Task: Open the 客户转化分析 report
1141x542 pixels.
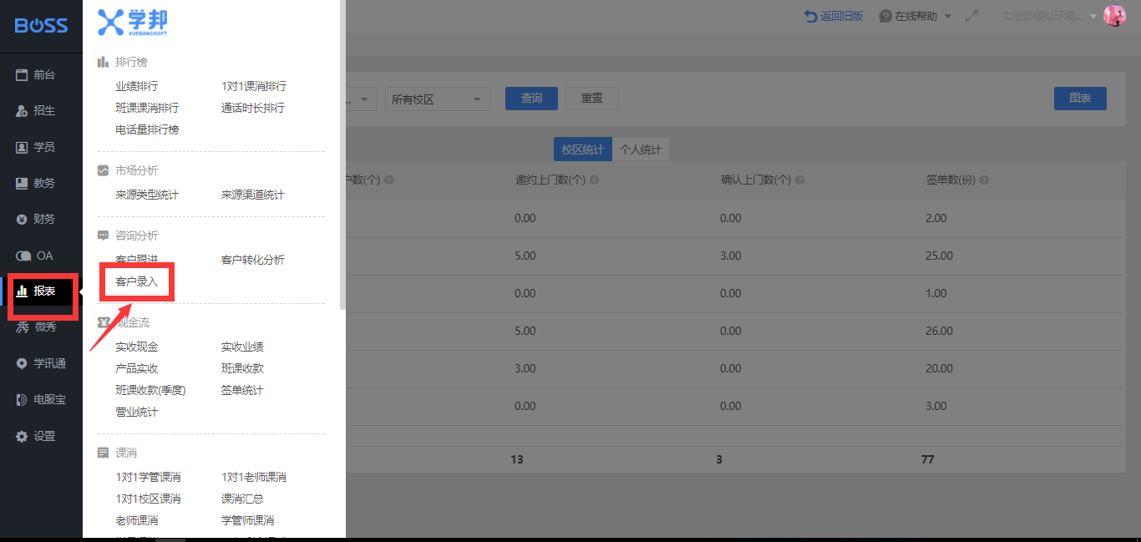Action: (252, 260)
